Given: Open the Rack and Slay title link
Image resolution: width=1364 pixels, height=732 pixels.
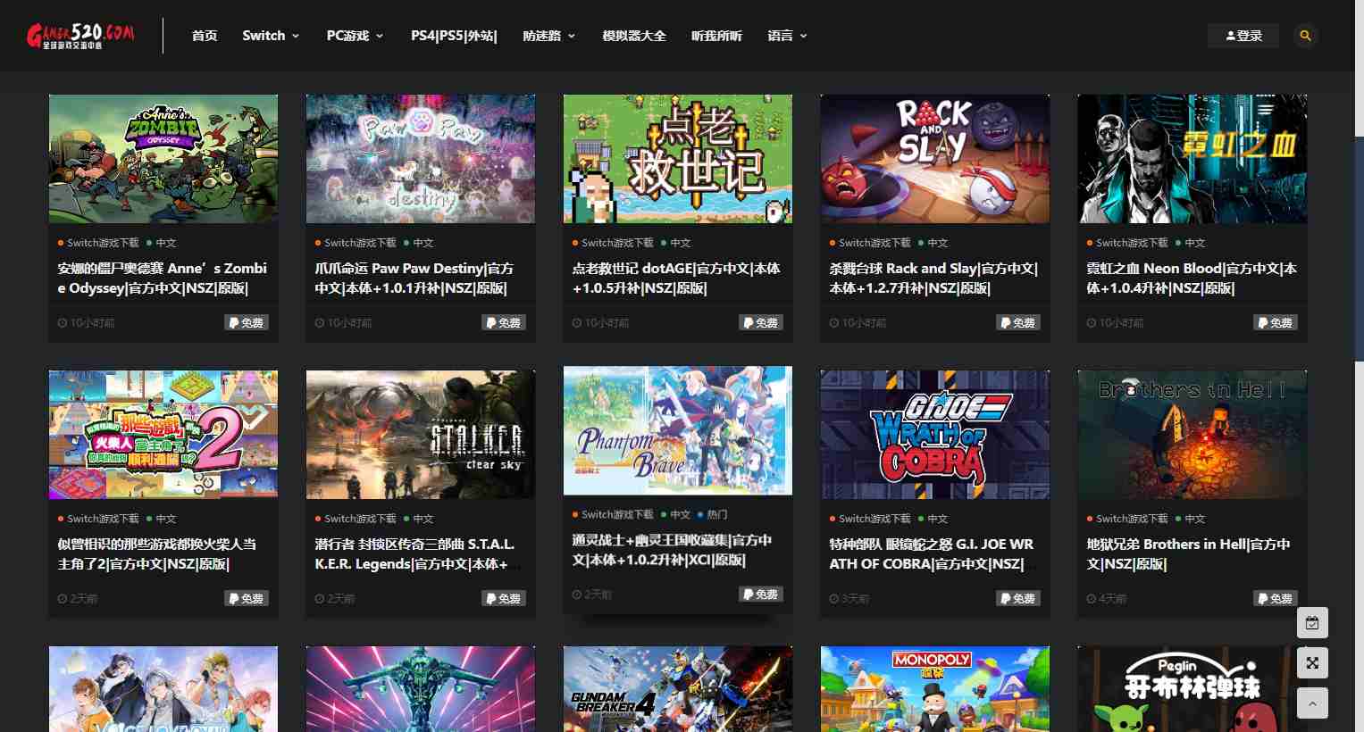Looking at the screenshot, I should [x=933, y=278].
